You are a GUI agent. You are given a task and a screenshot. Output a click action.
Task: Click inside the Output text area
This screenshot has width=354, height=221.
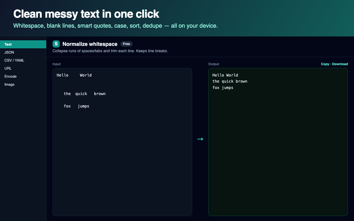278,142
